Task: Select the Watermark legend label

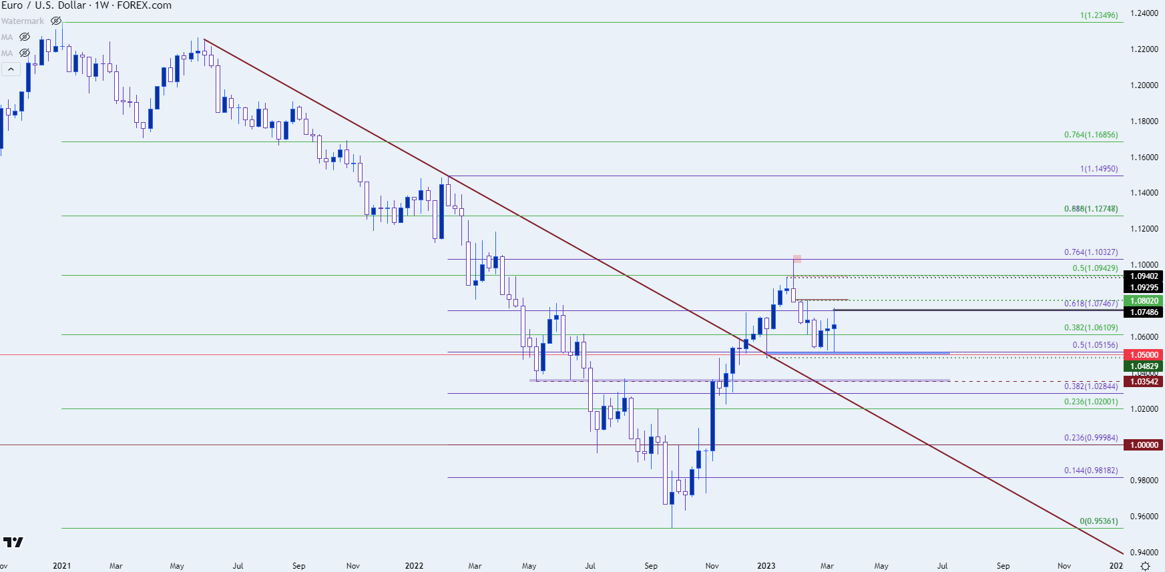Action: (x=23, y=21)
